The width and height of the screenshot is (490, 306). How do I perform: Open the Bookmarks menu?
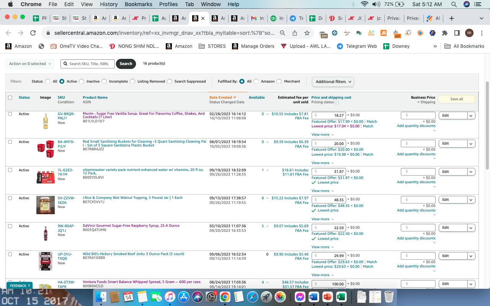[x=138, y=4]
